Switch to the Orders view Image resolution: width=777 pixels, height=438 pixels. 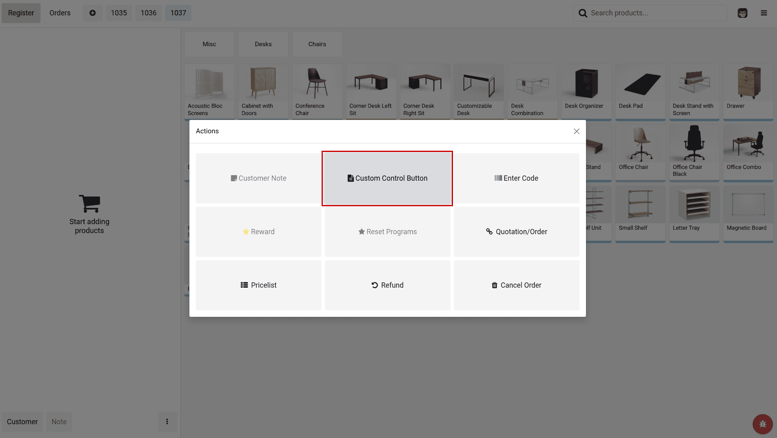point(60,13)
